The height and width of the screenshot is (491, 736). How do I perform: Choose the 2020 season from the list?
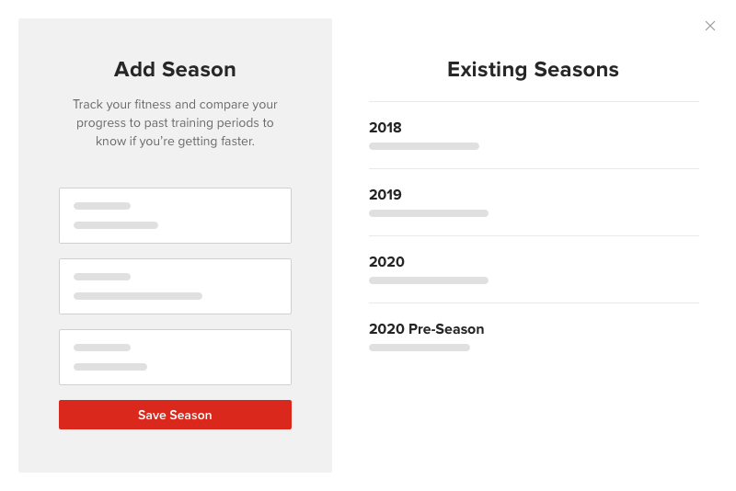[386, 262]
